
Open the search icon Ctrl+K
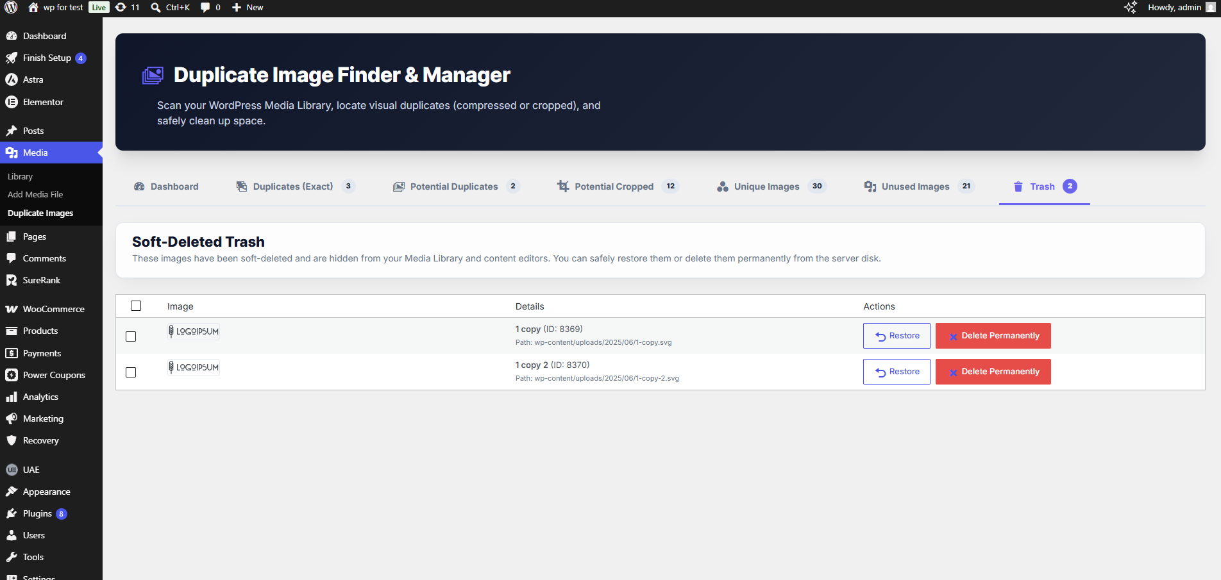[156, 8]
